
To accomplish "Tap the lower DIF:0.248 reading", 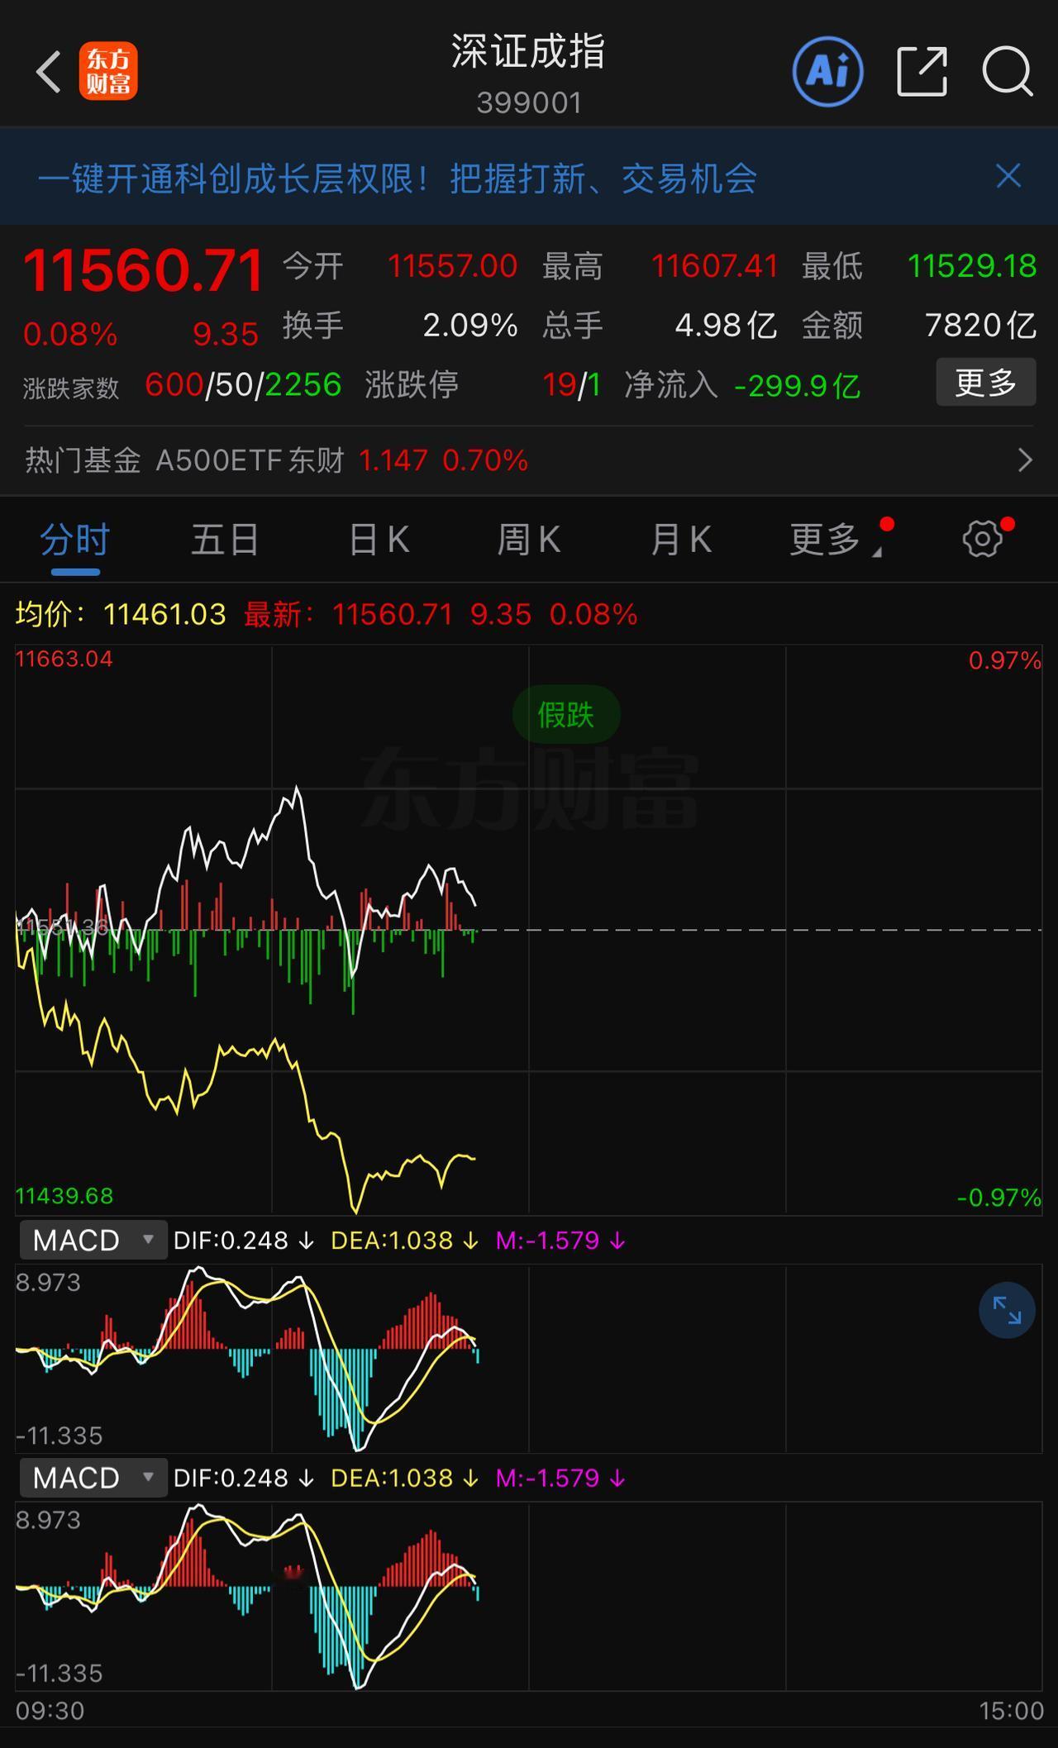I will pyautogui.click(x=244, y=1478).
